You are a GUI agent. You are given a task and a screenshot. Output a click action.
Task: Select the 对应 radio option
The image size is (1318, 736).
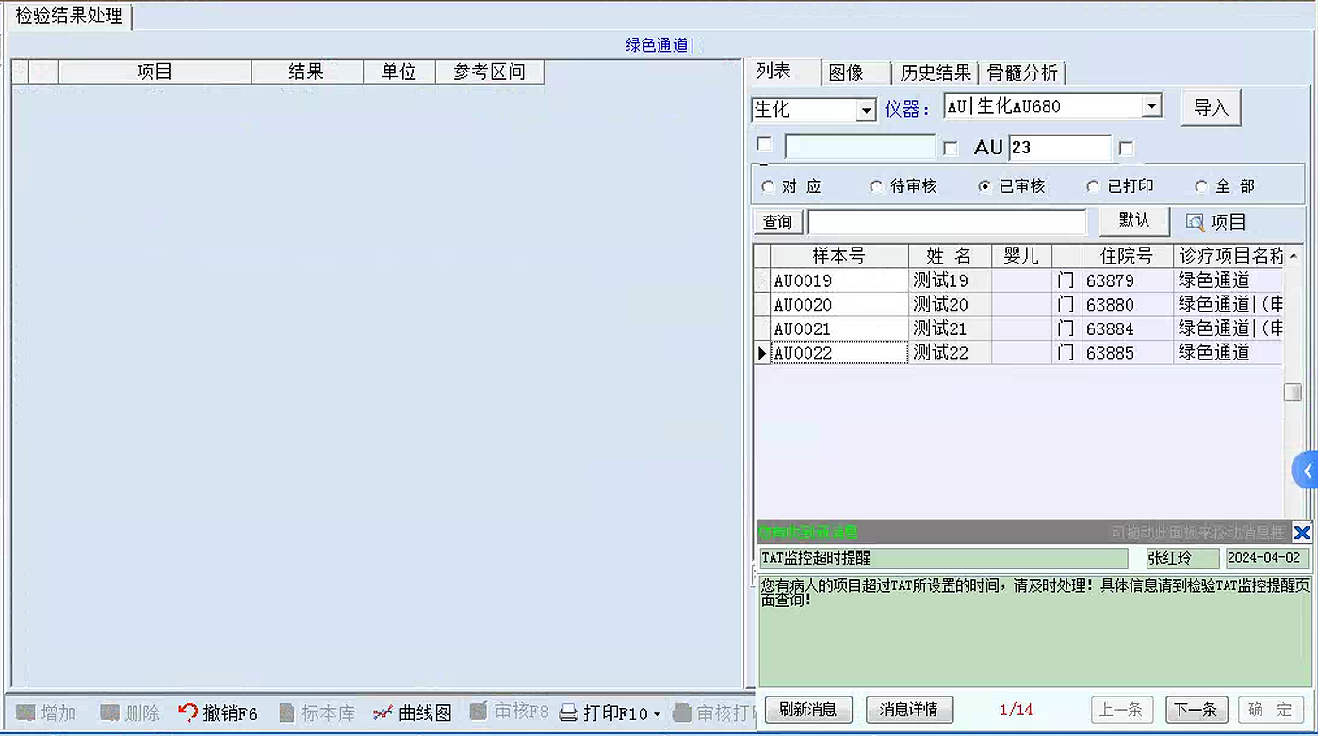pyautogui.click(x=768, y=187)
